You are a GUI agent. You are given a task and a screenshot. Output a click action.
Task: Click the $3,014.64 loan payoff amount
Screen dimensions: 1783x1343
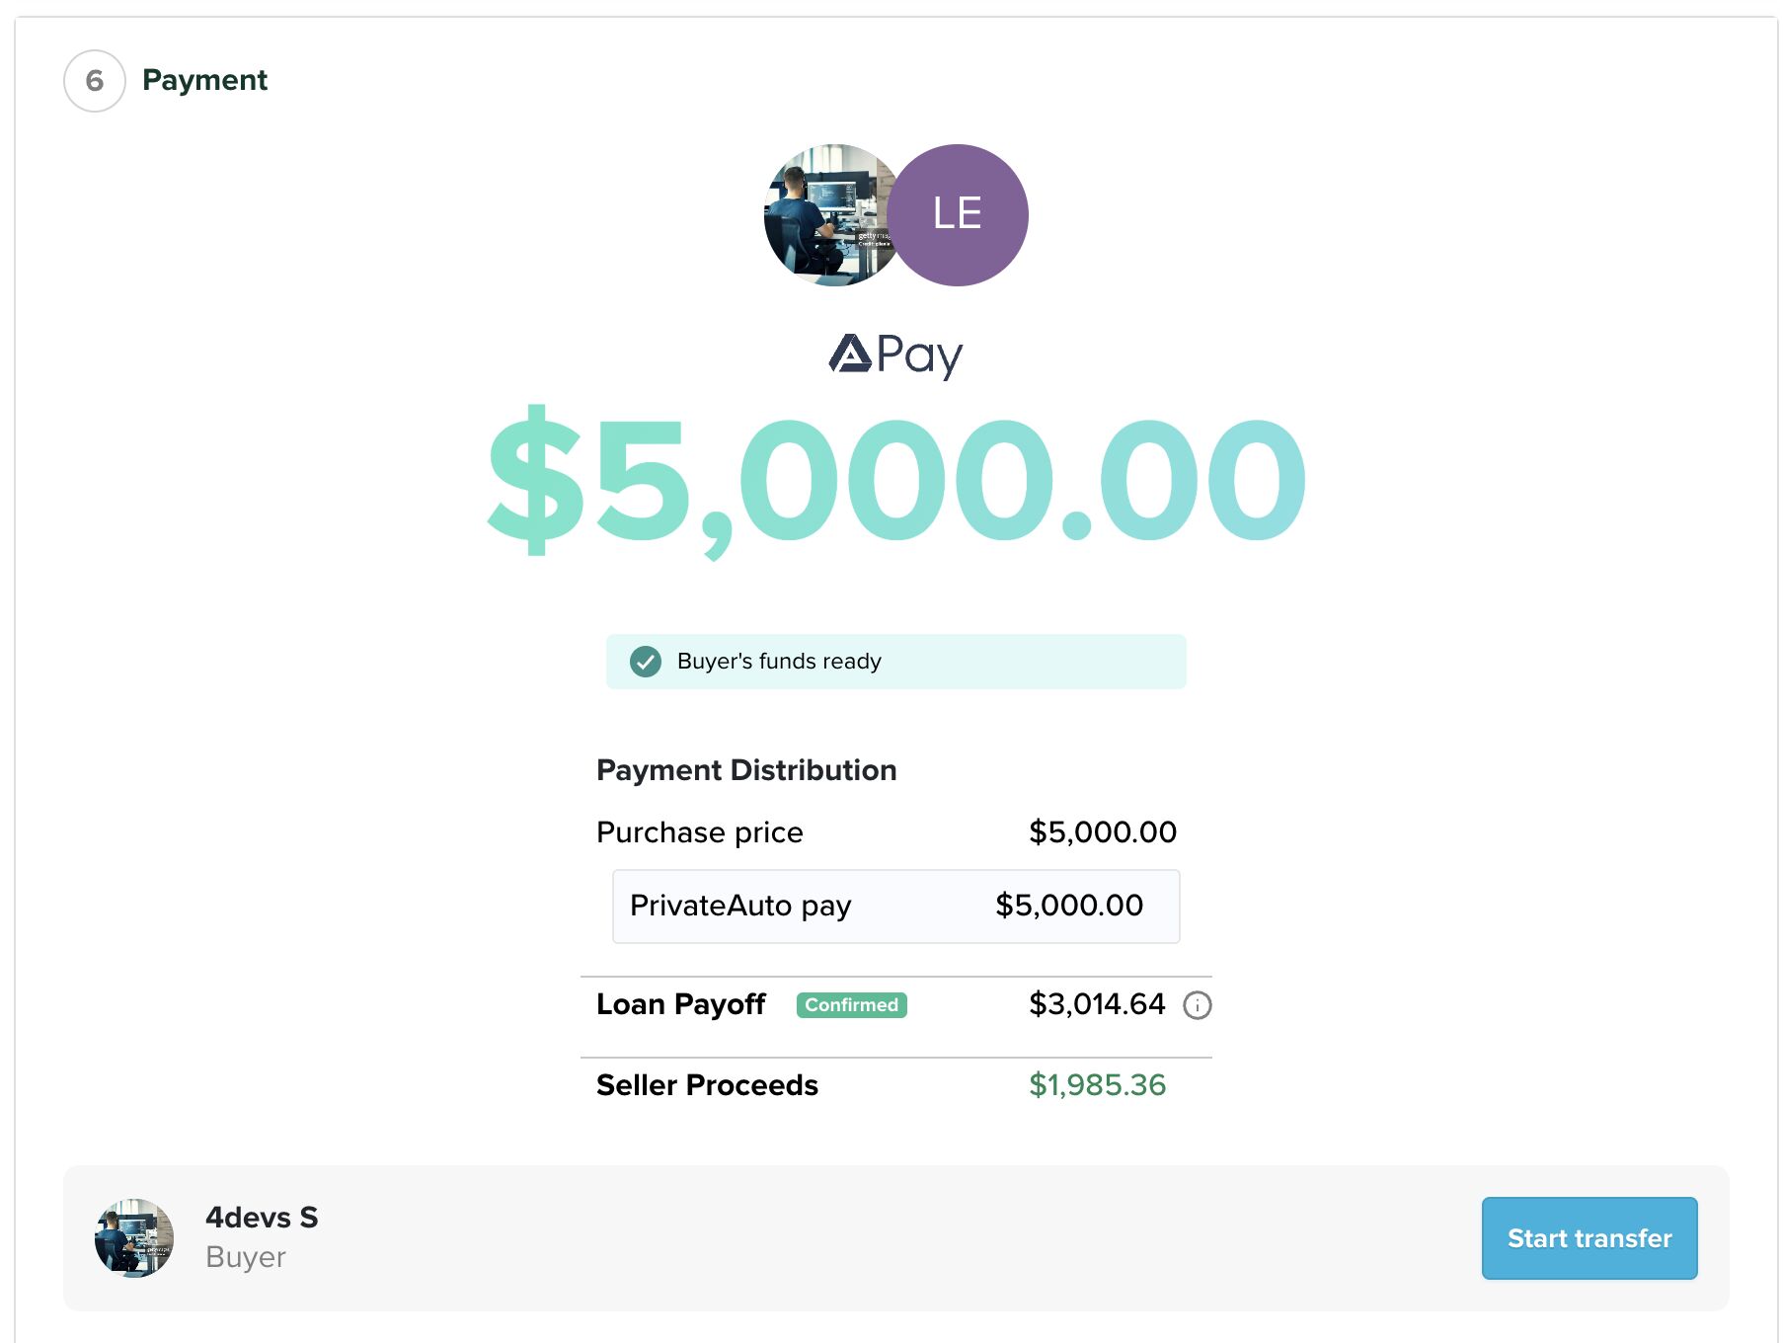coord(1096,1004)
